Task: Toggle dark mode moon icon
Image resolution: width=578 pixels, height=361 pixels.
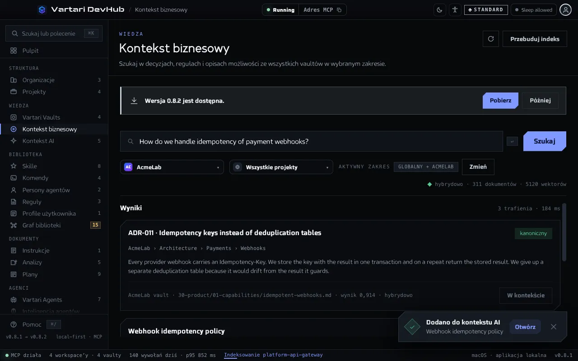Action: click(440, 9)
